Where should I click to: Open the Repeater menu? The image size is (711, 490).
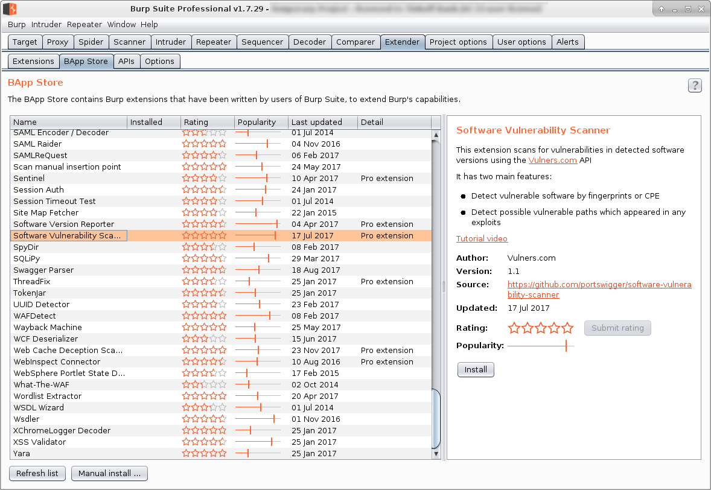[x=84, y=25]
